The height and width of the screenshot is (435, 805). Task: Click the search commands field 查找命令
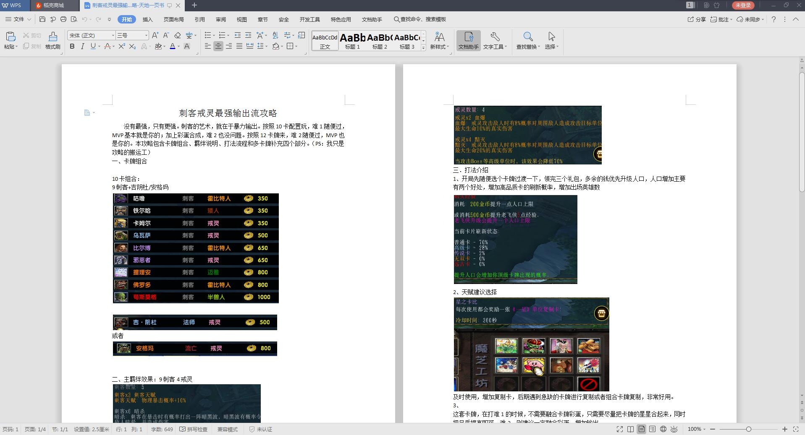tap(420, 19)
